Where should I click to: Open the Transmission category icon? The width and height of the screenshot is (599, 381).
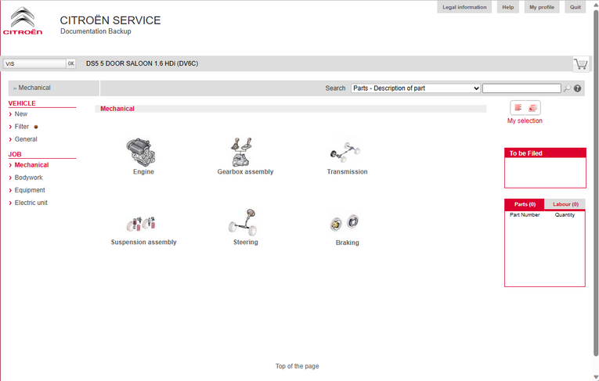point(346,151)
